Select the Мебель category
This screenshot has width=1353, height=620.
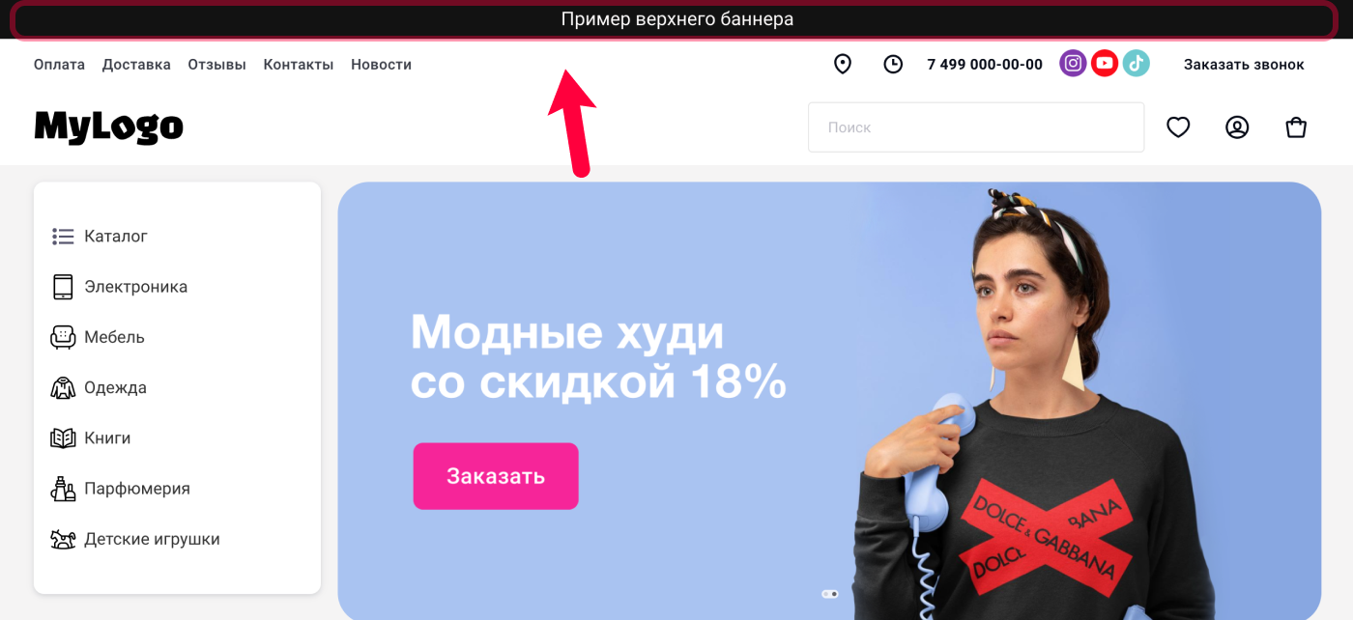tap(98, 337)
